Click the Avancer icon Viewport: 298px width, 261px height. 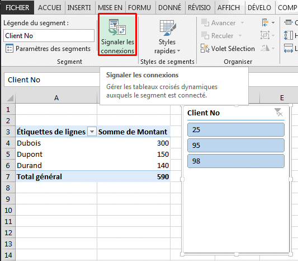205,22
